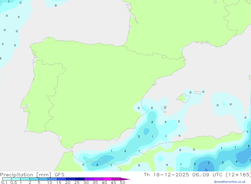Click the above-50 arrow at legend end

coord(125,179)
